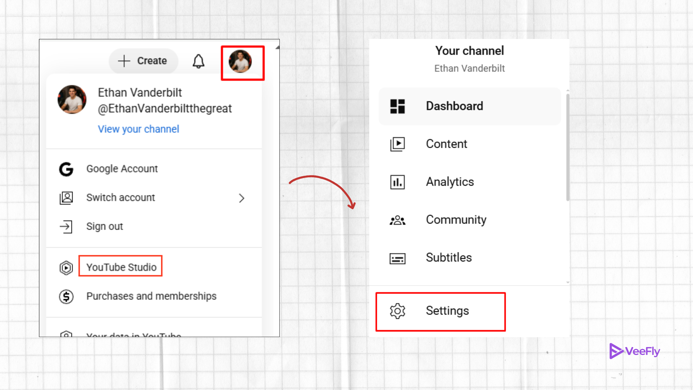The height and width of the screenshot is (390, 693).
Task: Open the profile avatar in top bar
Action: pyautogui.click(x=240, y=61)
